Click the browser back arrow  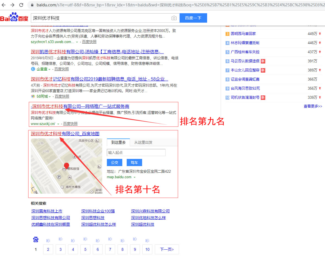tap(4, 5)
